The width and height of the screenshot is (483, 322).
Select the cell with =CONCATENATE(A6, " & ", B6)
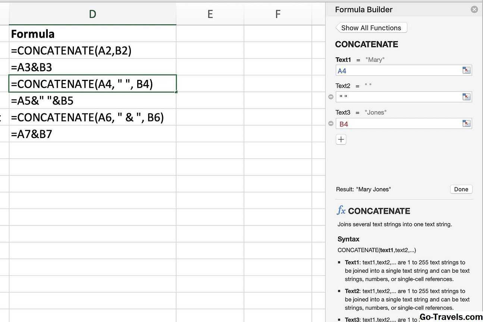click(92, 118)
